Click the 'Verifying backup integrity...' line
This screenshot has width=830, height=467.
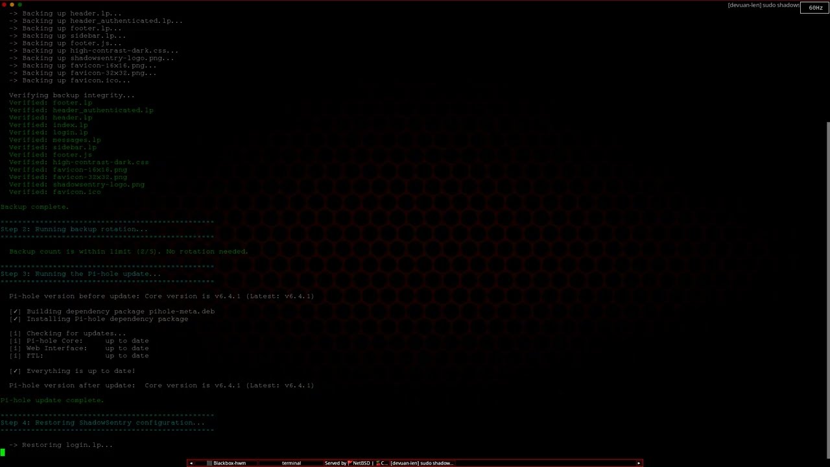(x=72, y=95)
